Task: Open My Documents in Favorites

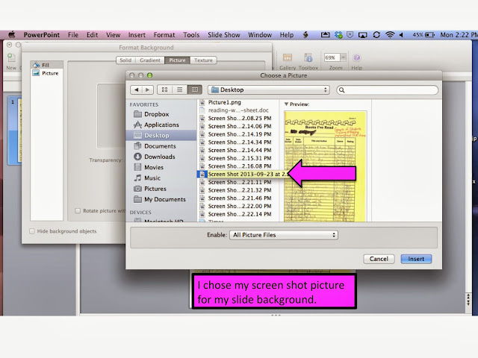Action: point(160,199)
